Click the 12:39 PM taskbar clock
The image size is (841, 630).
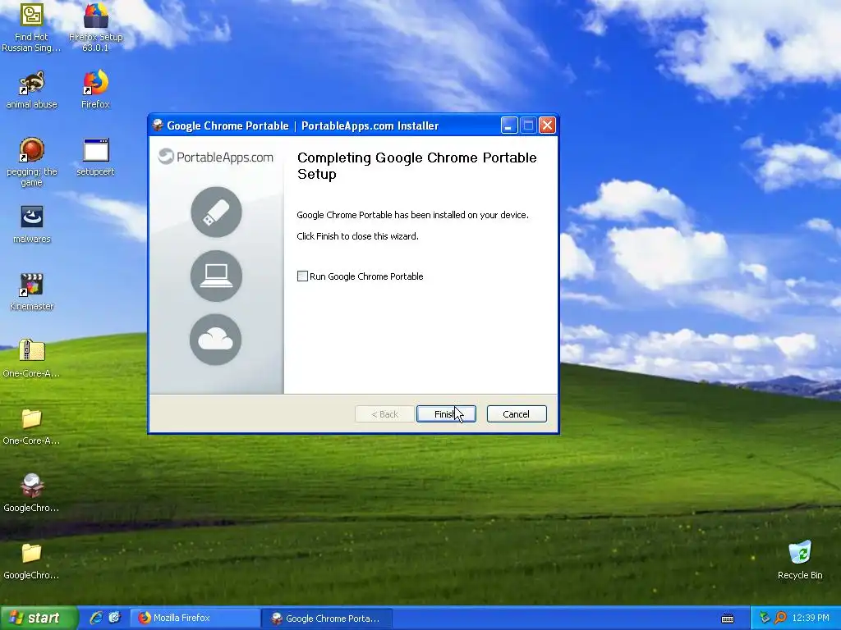[810, 619]
